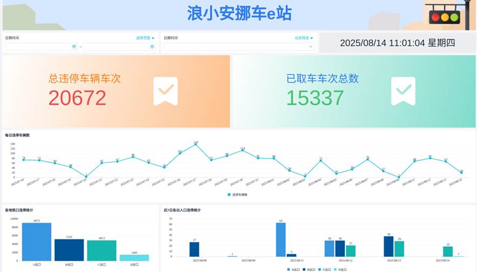Viewport: 477px width, 272px height.
Task: Click the end date input field
Action: [x=116, y=47]
